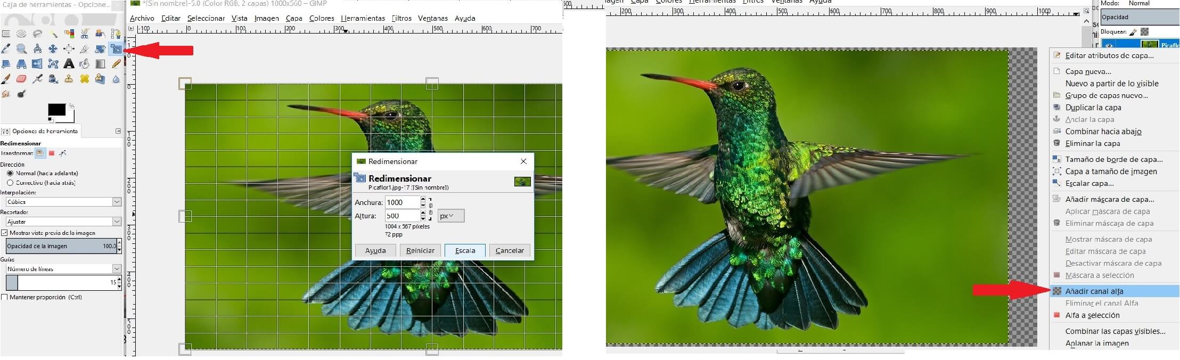
Task: Set Transformar to path mode
Action: [63, 153]
